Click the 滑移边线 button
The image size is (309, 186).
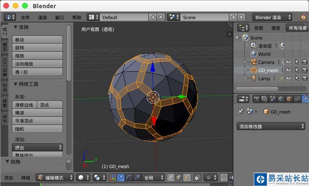[x=25, y=105]
